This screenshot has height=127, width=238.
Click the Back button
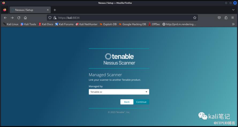(127, 102)
